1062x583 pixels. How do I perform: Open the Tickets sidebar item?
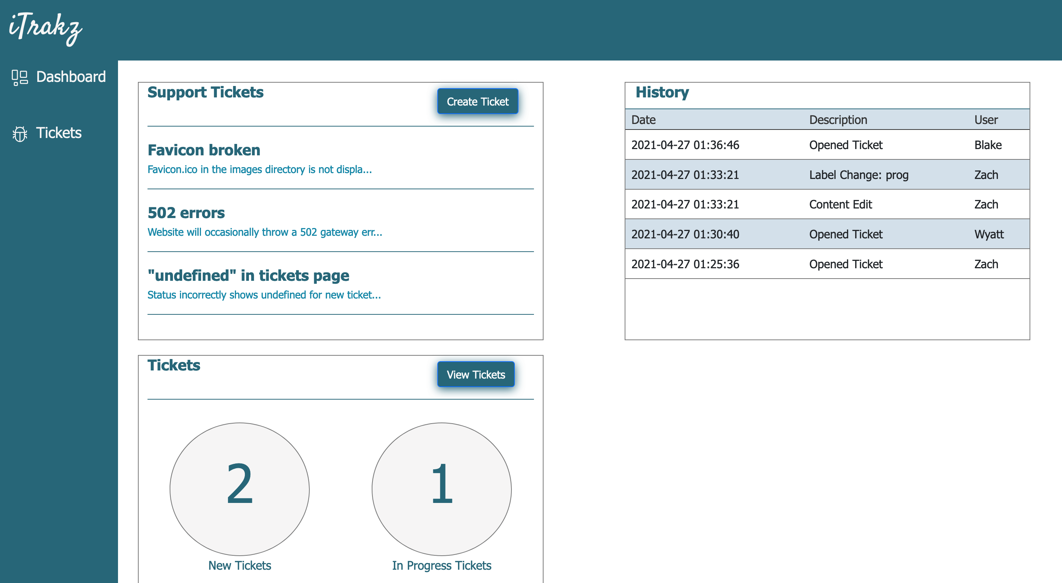[x=47, y=133]
